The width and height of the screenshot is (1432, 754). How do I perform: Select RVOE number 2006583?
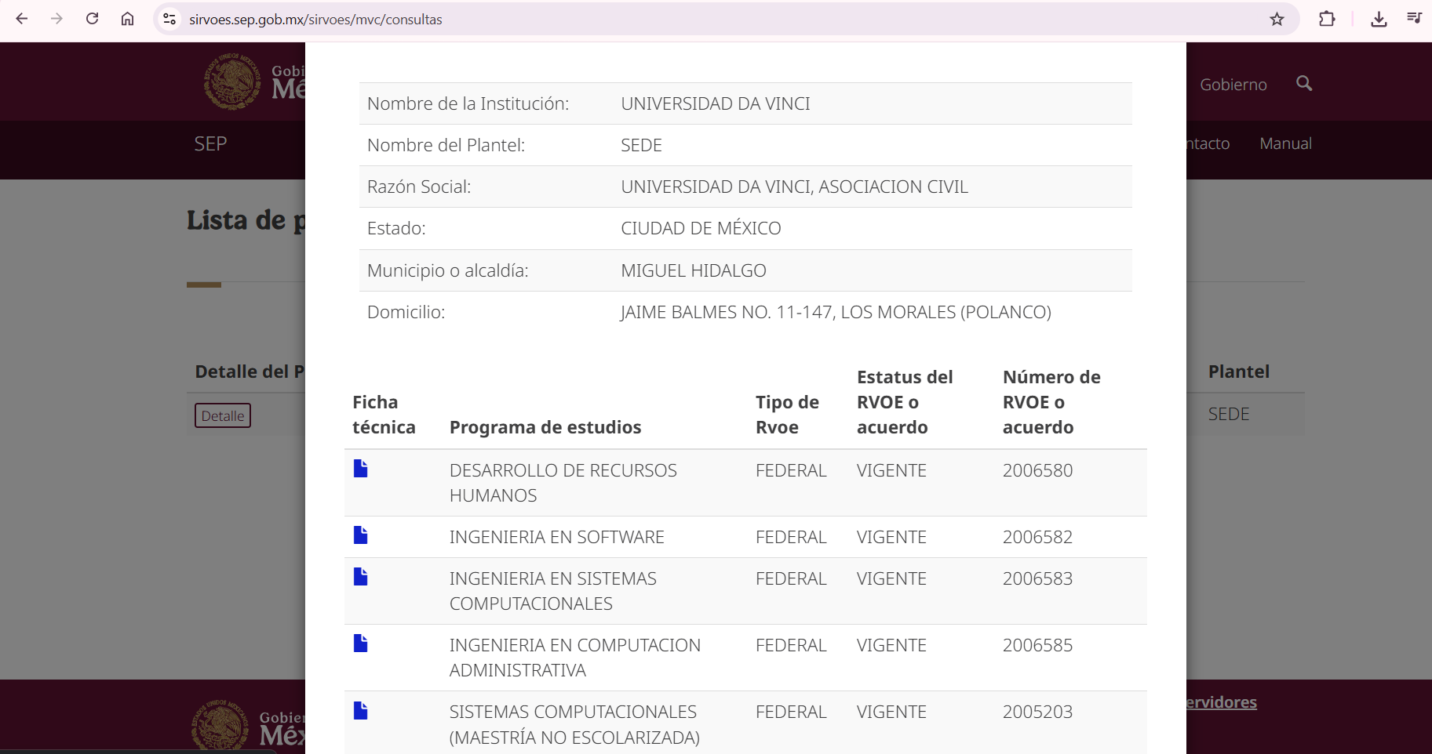pos(1037,578)
